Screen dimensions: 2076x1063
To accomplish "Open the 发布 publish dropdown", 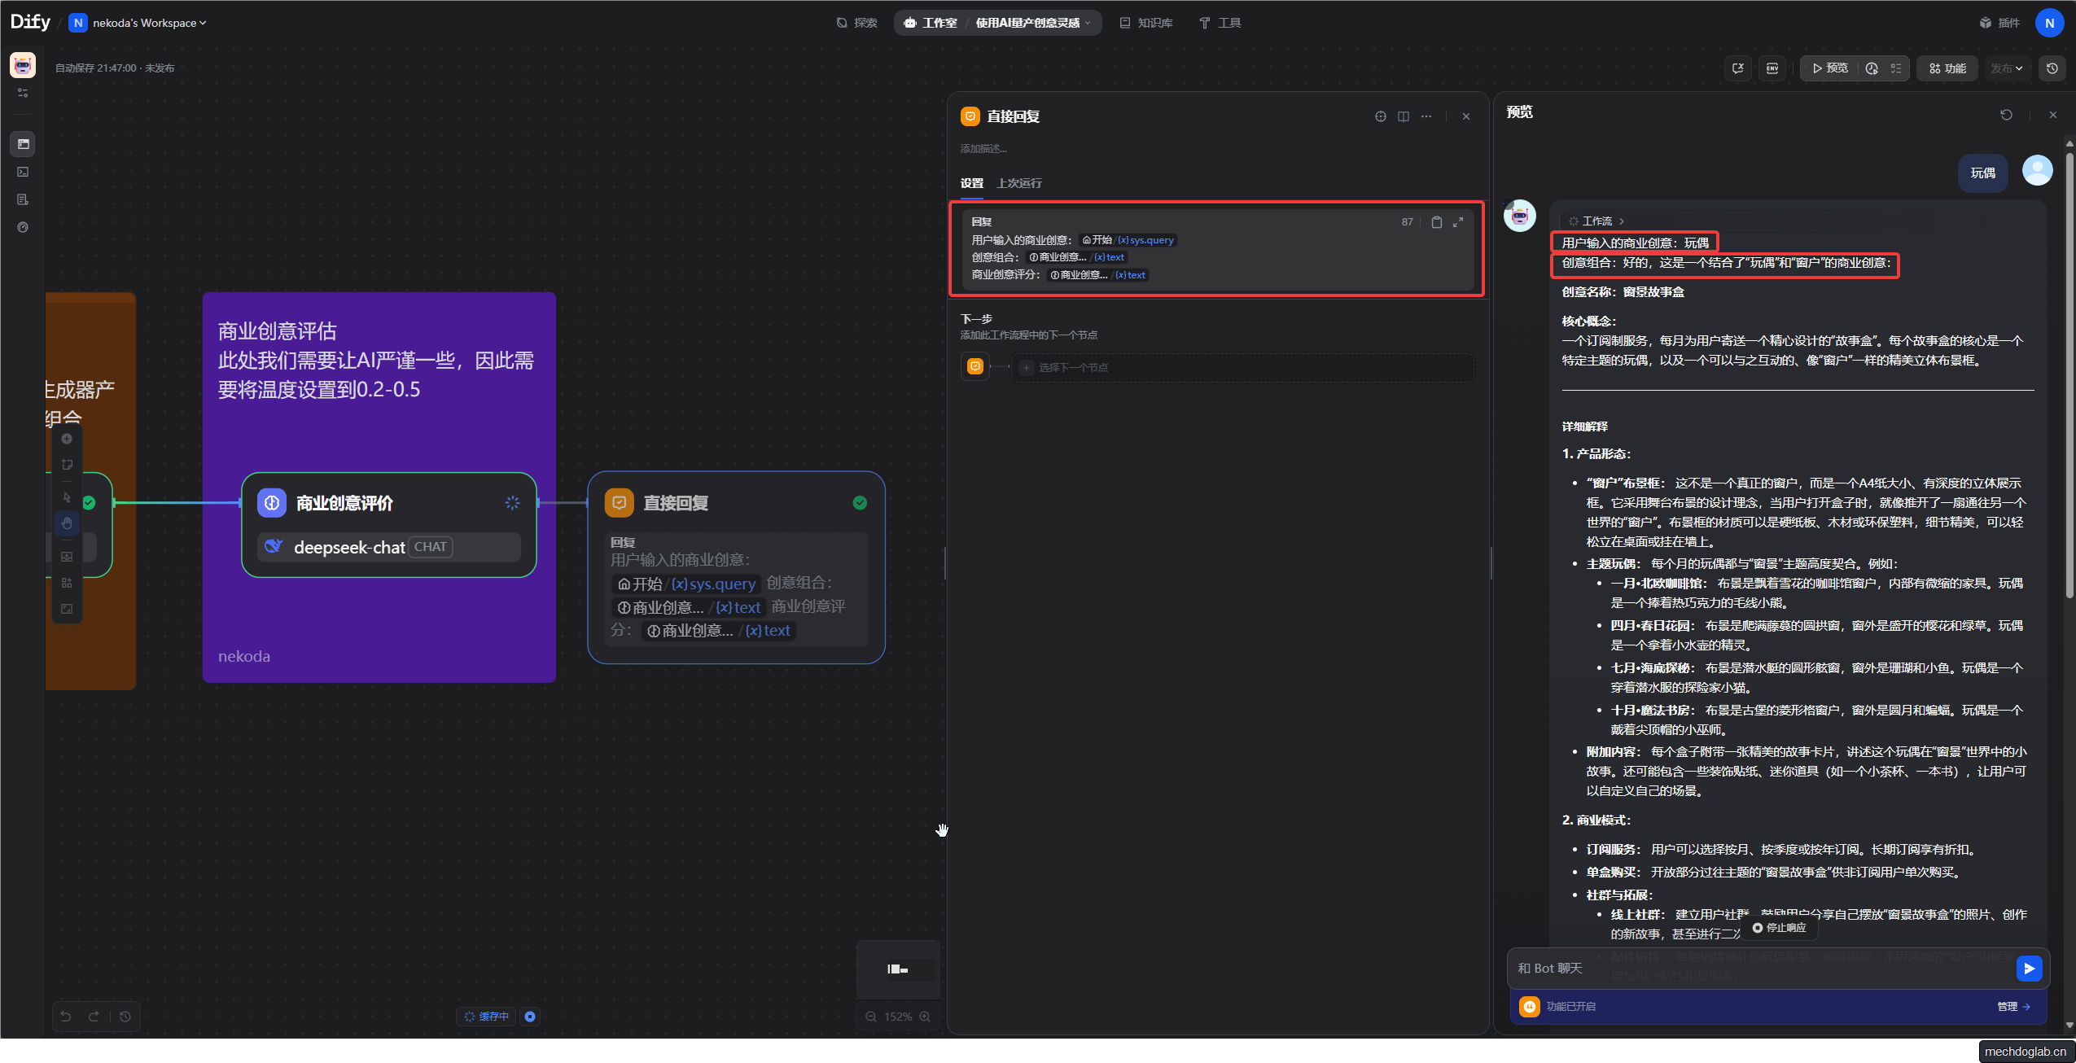I will [x=2007, y=68].
